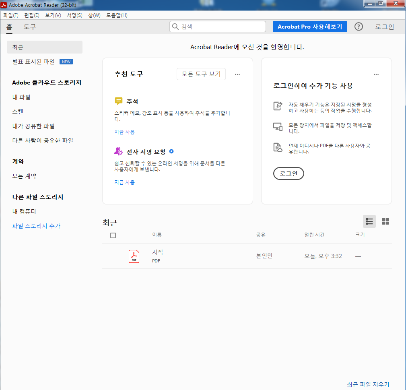Open the 파일(F) menu
Image resolution: width=406 pixels, height=390 pixels.
(x=10, y=15)
